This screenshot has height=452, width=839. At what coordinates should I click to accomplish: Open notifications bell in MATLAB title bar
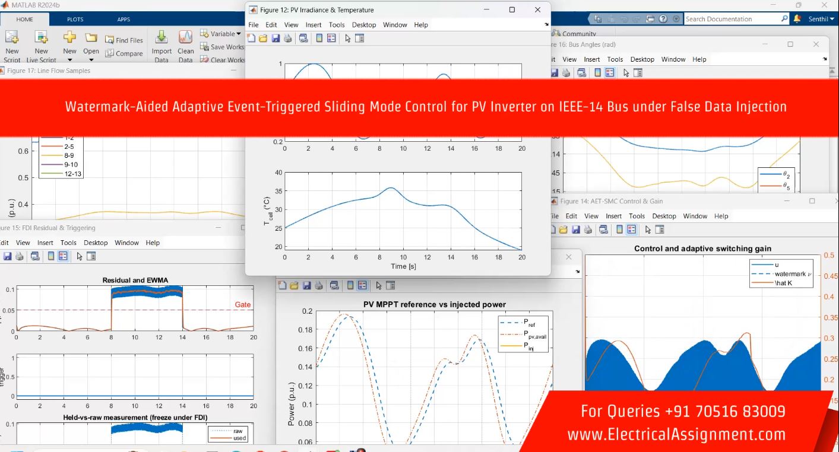[797, 19]
